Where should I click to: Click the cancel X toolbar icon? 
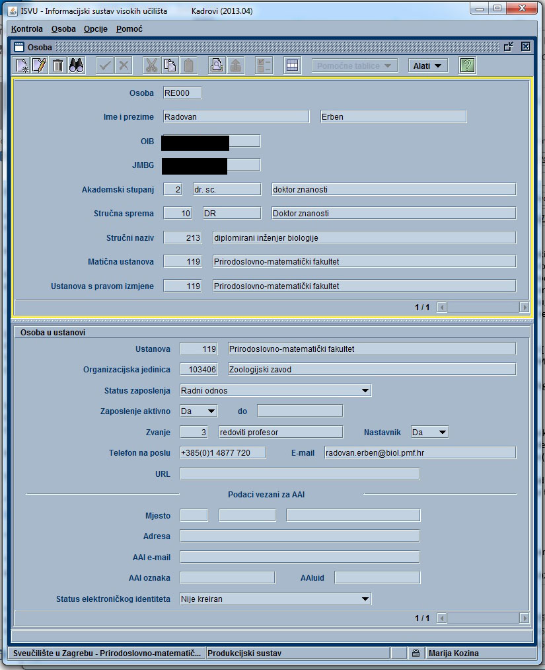click(124, 65)
